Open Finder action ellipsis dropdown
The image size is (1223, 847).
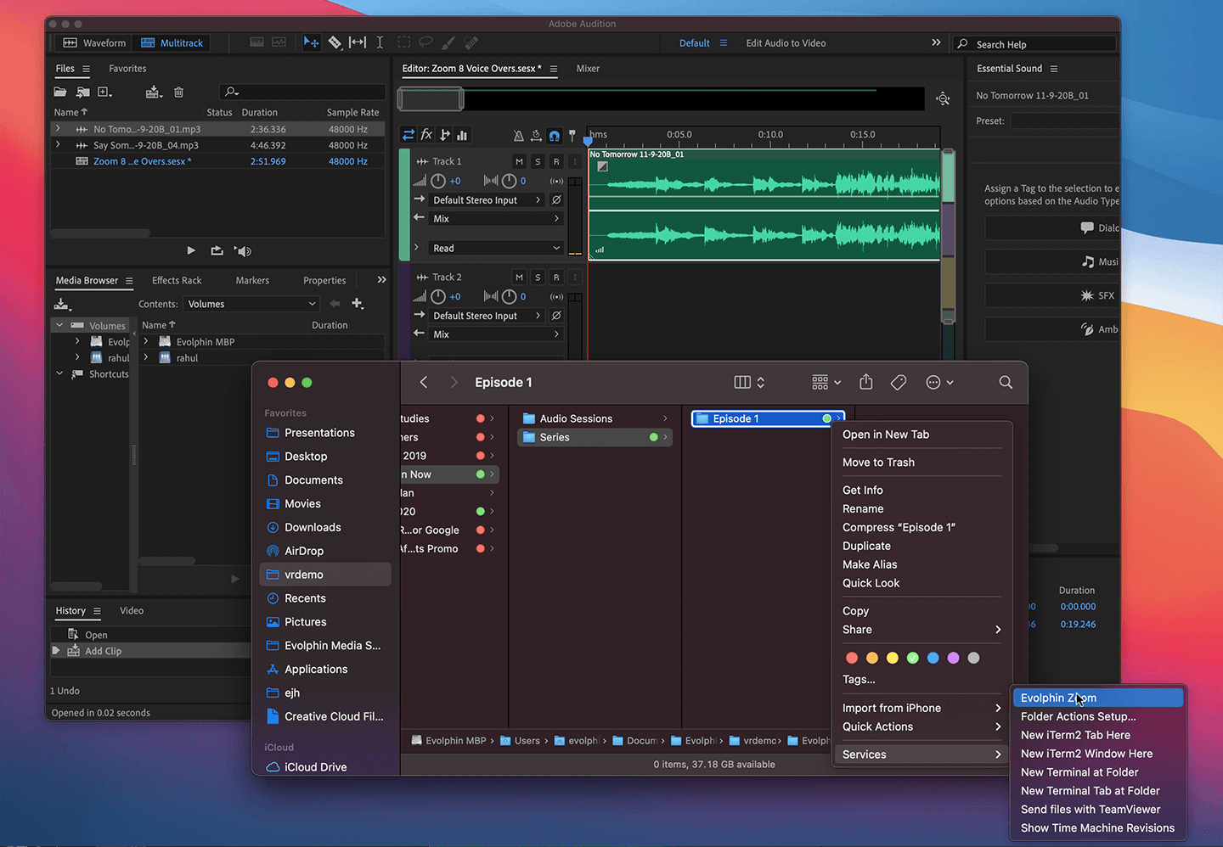tap(939, 383)
